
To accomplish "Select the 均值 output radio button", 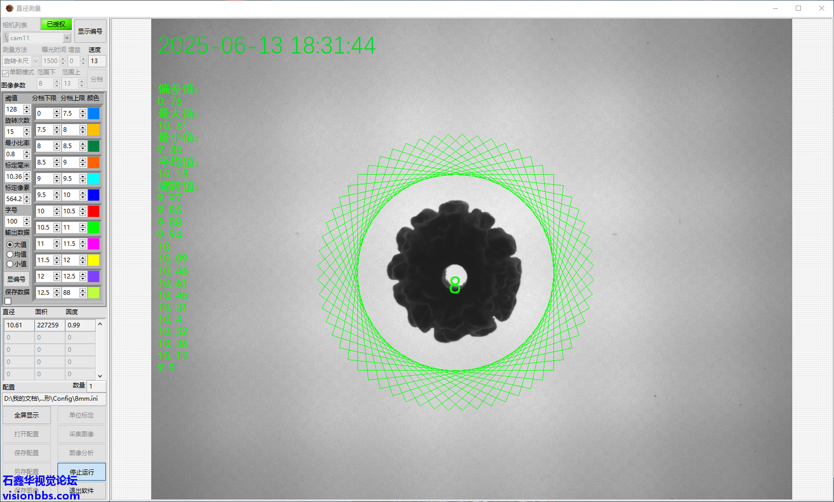I will click(x=10, y=255).
